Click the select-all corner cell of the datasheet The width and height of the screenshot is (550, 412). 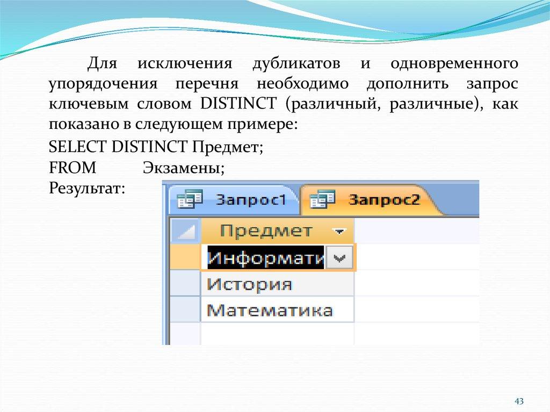184,232
